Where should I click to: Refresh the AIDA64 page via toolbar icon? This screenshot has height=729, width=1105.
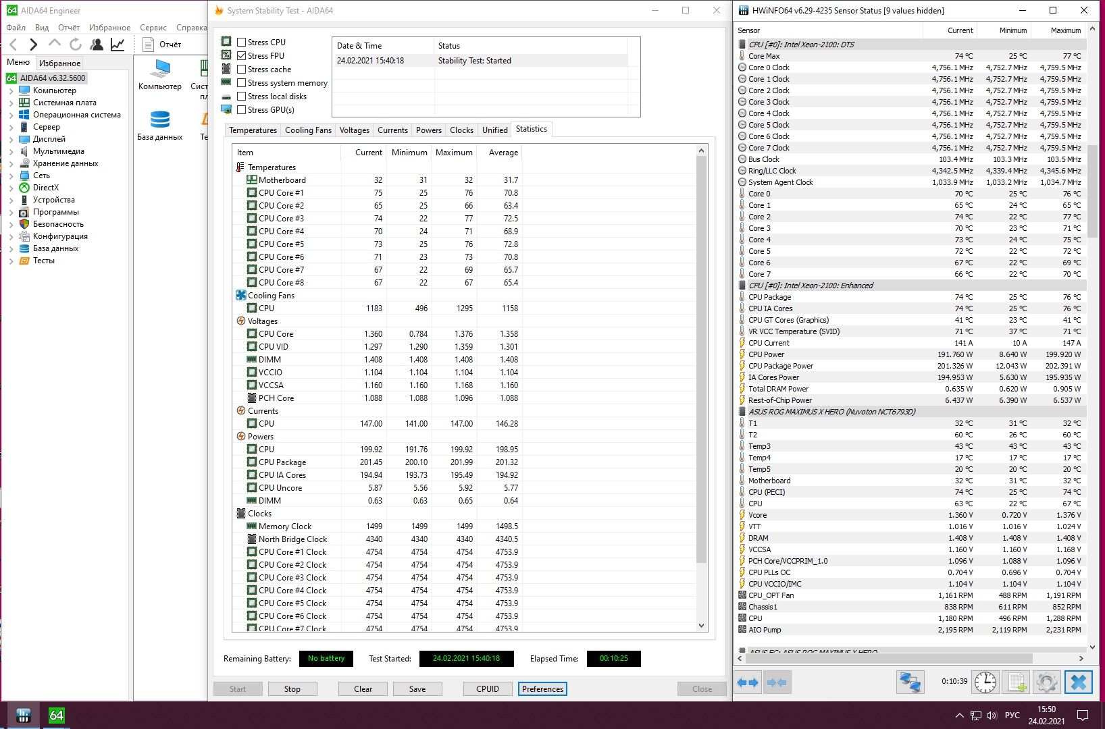(x=76, y=45)
